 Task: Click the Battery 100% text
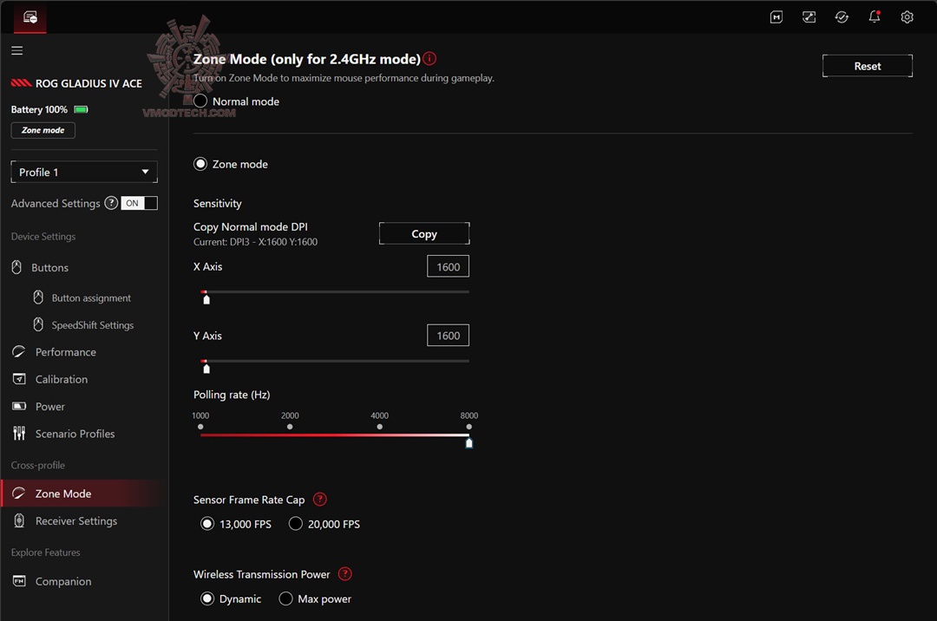[x=39, y=109]
